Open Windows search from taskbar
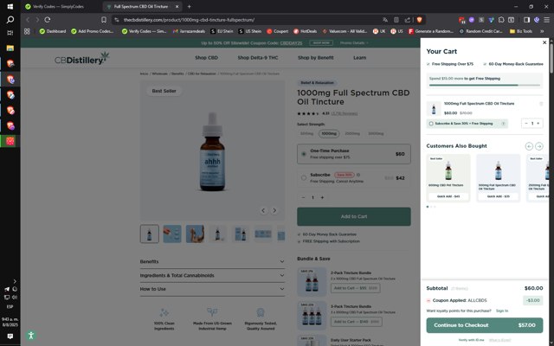Viewport: 554px width, 346px height. (x=10, y=20)
